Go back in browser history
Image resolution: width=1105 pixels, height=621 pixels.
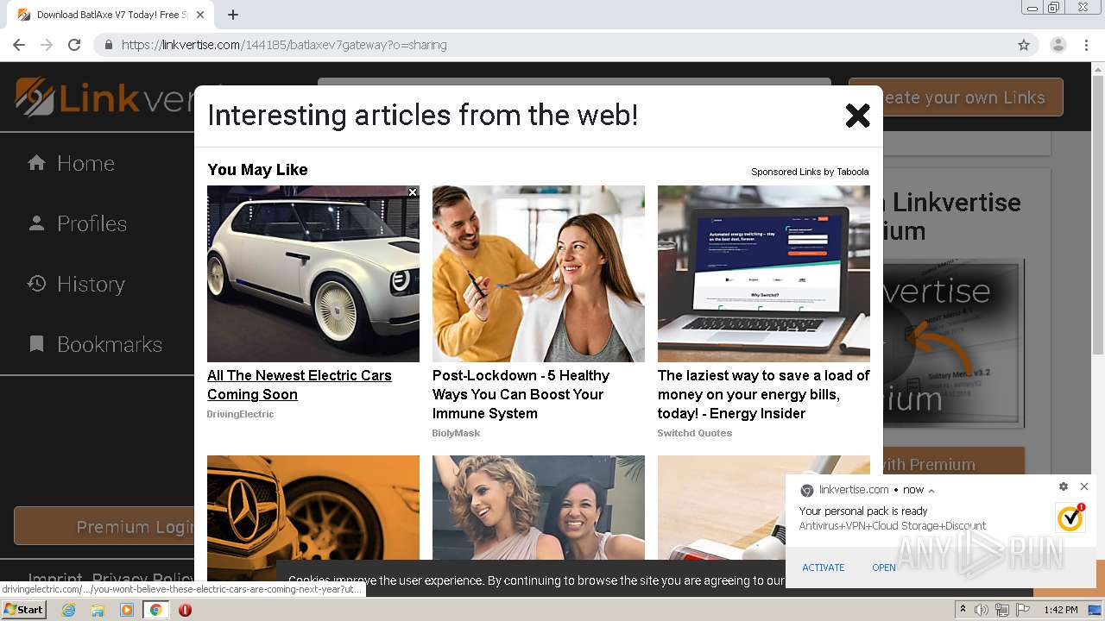point(19,45)
